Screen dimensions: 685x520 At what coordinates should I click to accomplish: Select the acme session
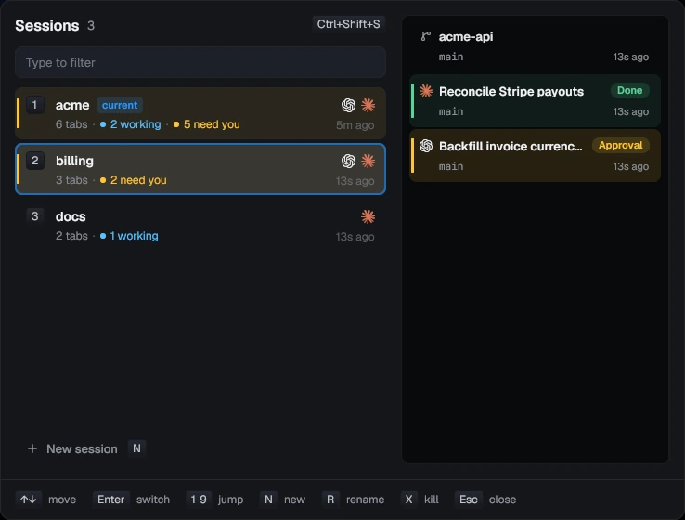tap(200, 113)
